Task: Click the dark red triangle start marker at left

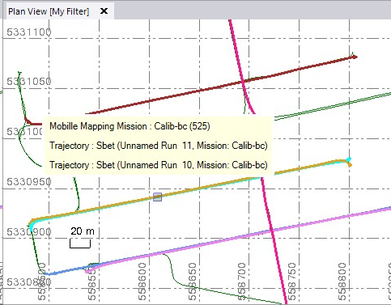Action: pyautogui.click(x=28, y=121)
